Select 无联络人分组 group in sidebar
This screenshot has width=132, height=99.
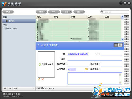click(11, 28)
